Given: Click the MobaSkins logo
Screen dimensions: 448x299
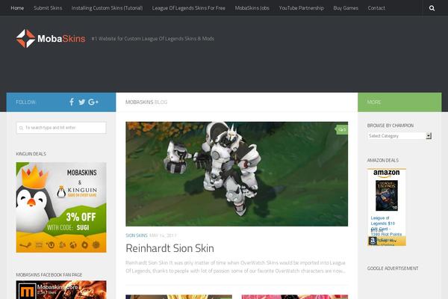Looking at the screenshot, I should (51, 38).
